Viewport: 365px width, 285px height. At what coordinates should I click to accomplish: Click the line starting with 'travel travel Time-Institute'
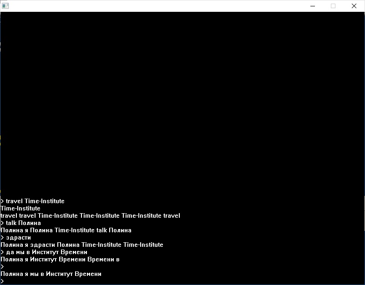[90, 215]
